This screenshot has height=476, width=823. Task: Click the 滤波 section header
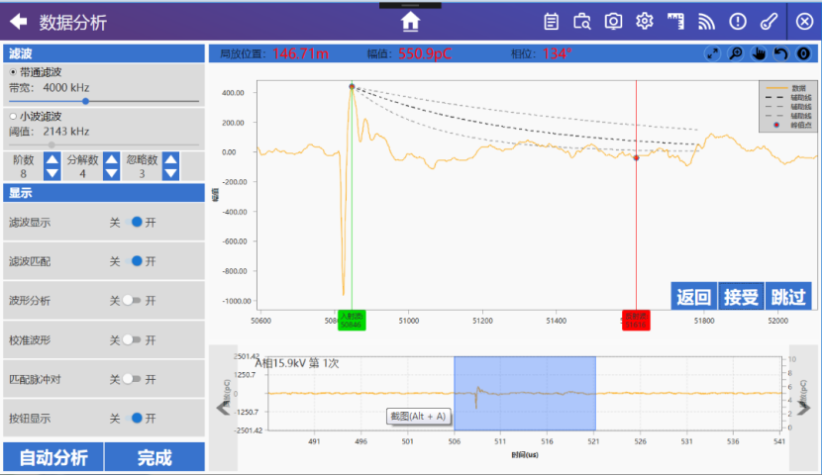tap(104, 53)
